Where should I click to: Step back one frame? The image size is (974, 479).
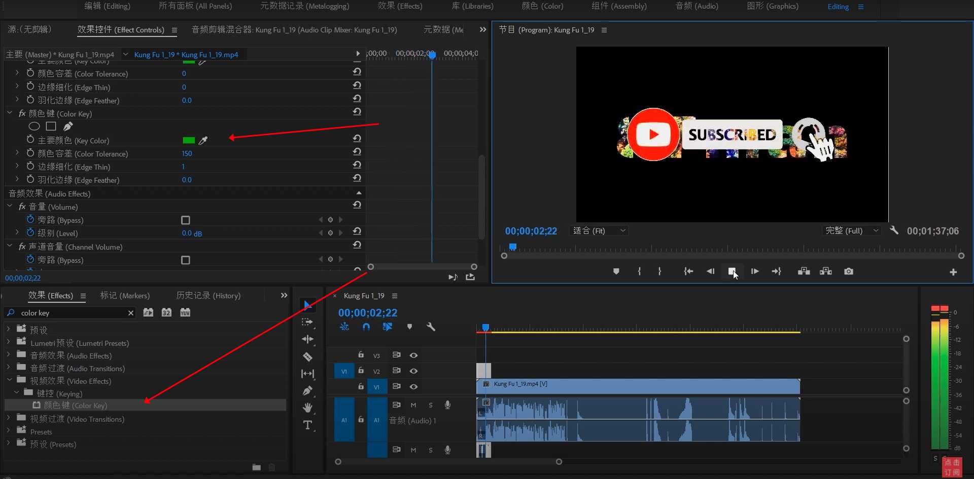point(710,271)
